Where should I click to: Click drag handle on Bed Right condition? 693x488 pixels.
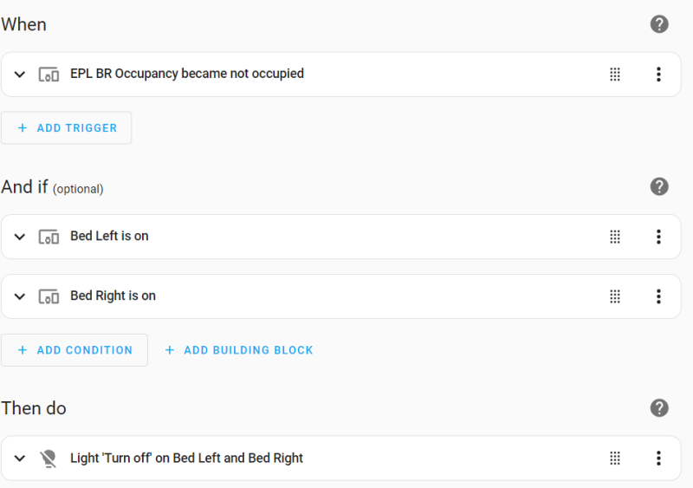[x=615, y=296]
